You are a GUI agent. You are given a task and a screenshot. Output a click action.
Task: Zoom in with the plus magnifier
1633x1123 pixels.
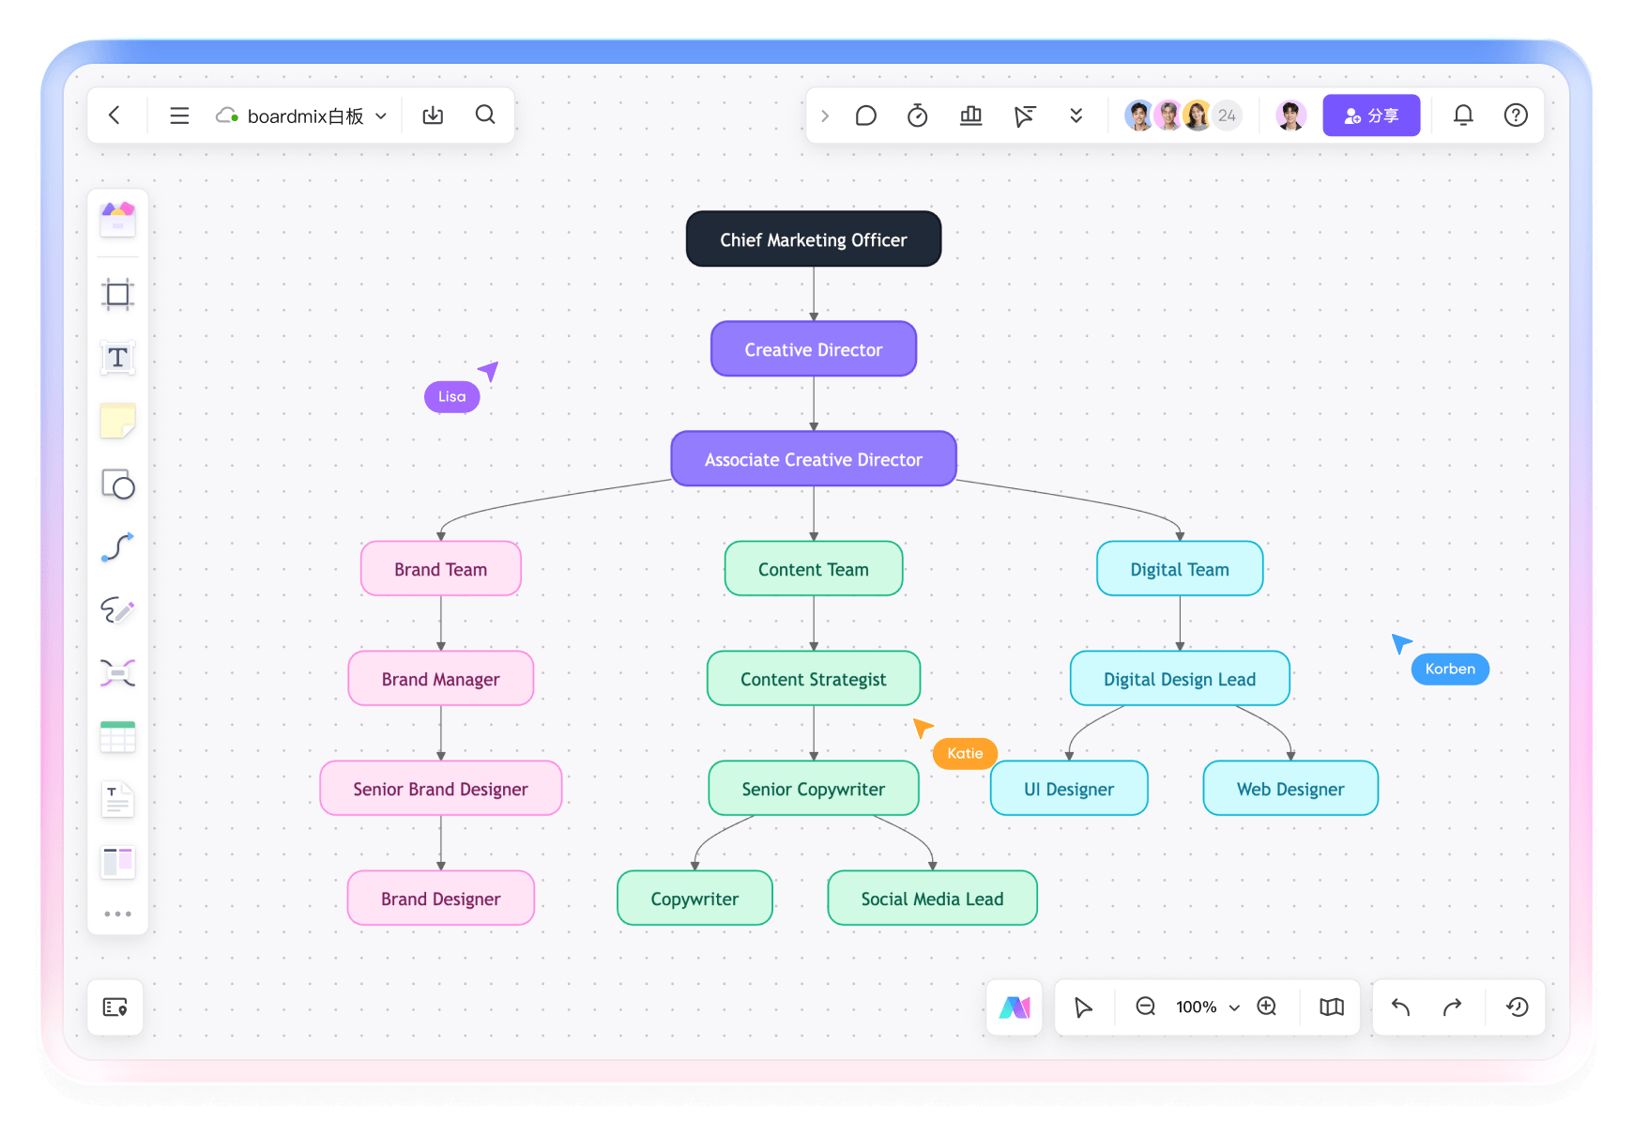(x=1266, y=1007)
